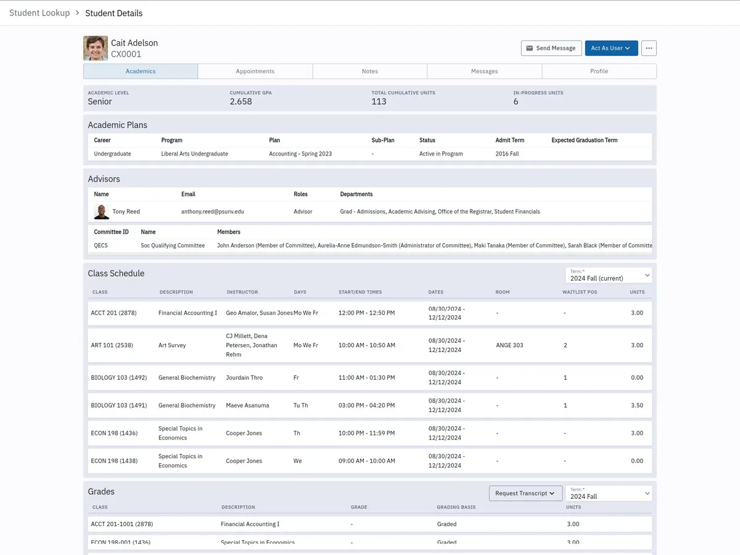
Task: Expand the Act As User dropdown
Action: point(611,48)
